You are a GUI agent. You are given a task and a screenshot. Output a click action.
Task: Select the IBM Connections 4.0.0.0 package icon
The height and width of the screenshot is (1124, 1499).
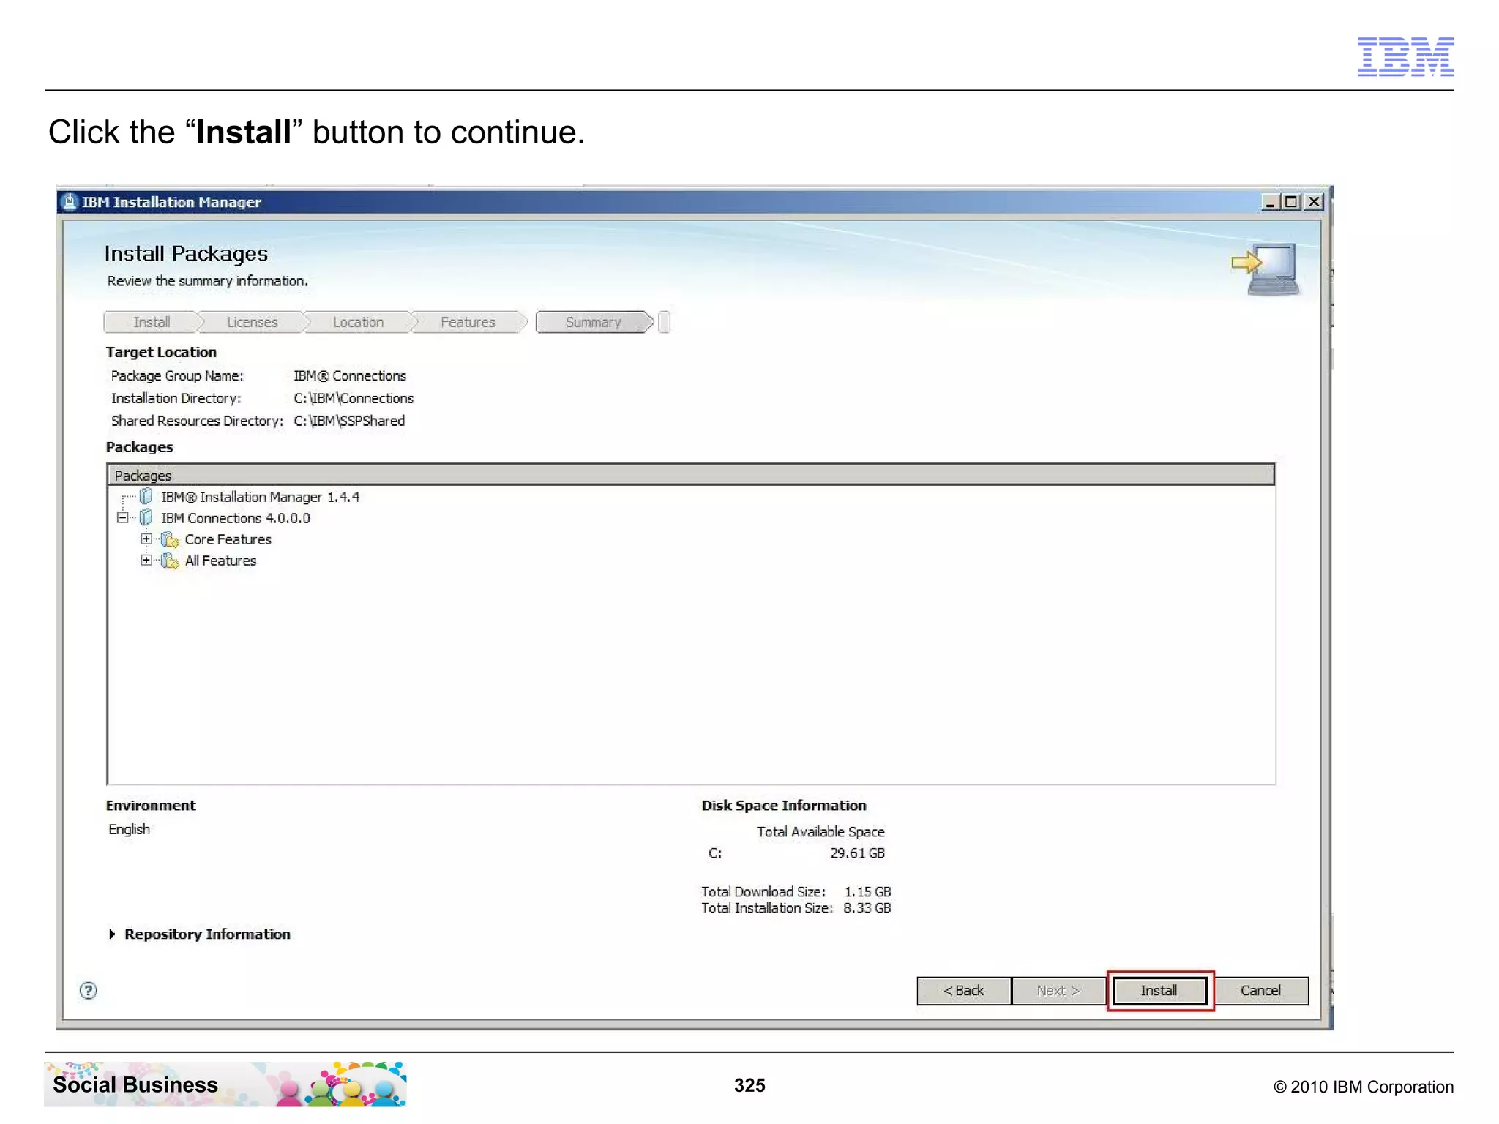(146, 518)
